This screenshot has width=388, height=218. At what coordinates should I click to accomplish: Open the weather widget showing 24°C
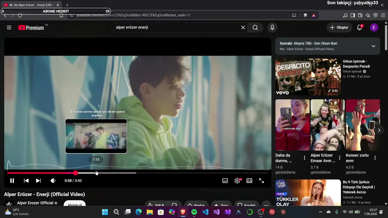pos(17,212)
